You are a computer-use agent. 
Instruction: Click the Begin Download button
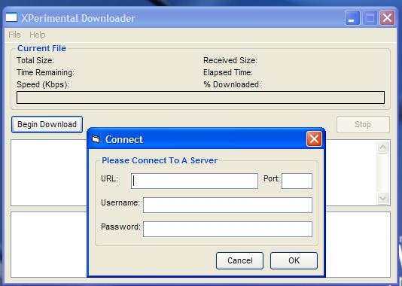tap(47, 124)
